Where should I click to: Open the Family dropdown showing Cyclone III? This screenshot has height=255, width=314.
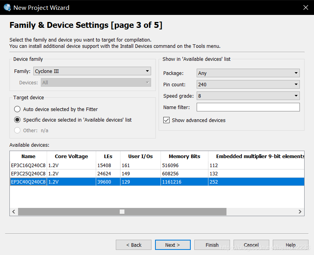pos(92,71)
